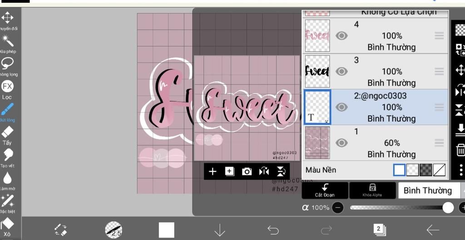The width and height of the screenshot is (465, 240).
Task: Select the Lasso tool
Action: point(7,64)
